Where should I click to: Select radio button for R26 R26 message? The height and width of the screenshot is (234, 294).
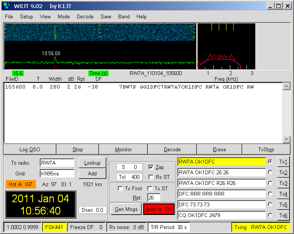(x=270, y=183)
